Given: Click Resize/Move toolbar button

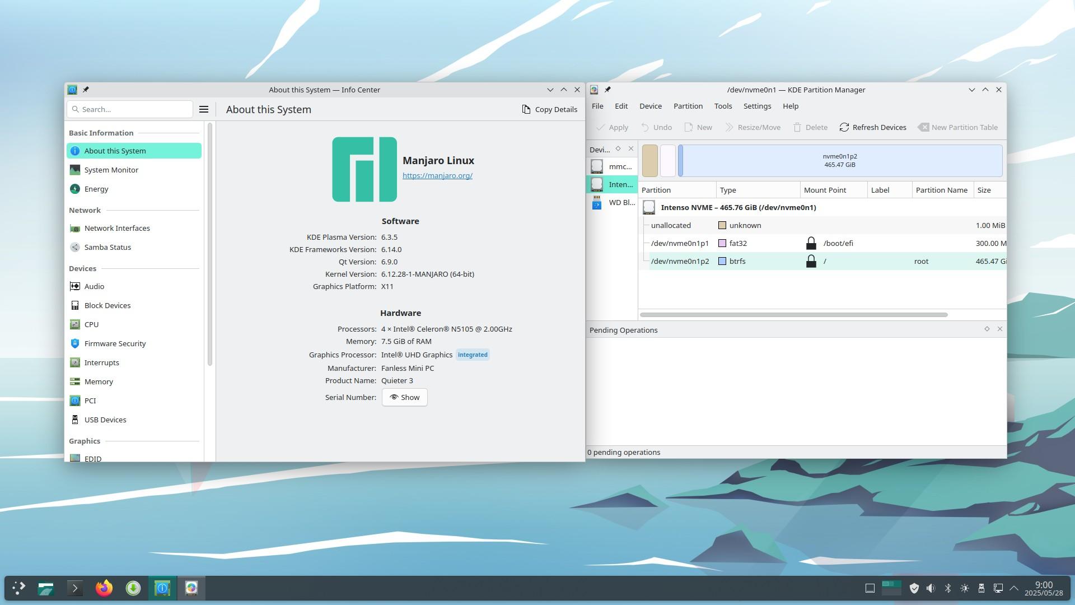Looking at the screenshot, I should (x=752, y=127).
